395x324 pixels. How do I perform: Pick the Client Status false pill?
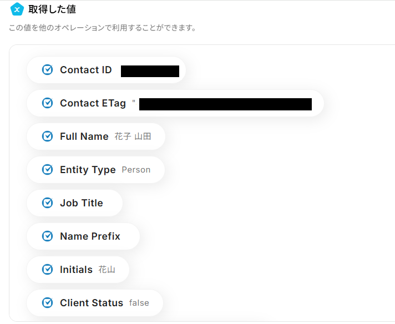[x=95, y=303]
